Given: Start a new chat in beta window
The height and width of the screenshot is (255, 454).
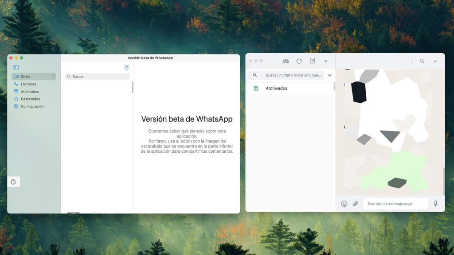Looking at the screenshot, I should (x=126, y=67).
